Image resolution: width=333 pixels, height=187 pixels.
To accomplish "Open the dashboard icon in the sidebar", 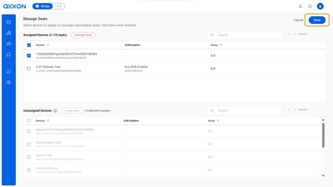I will click(x=9, y=22).
